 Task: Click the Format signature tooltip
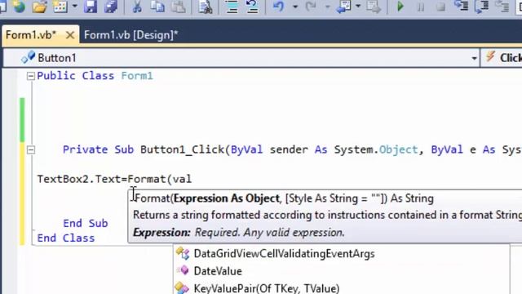325,216
